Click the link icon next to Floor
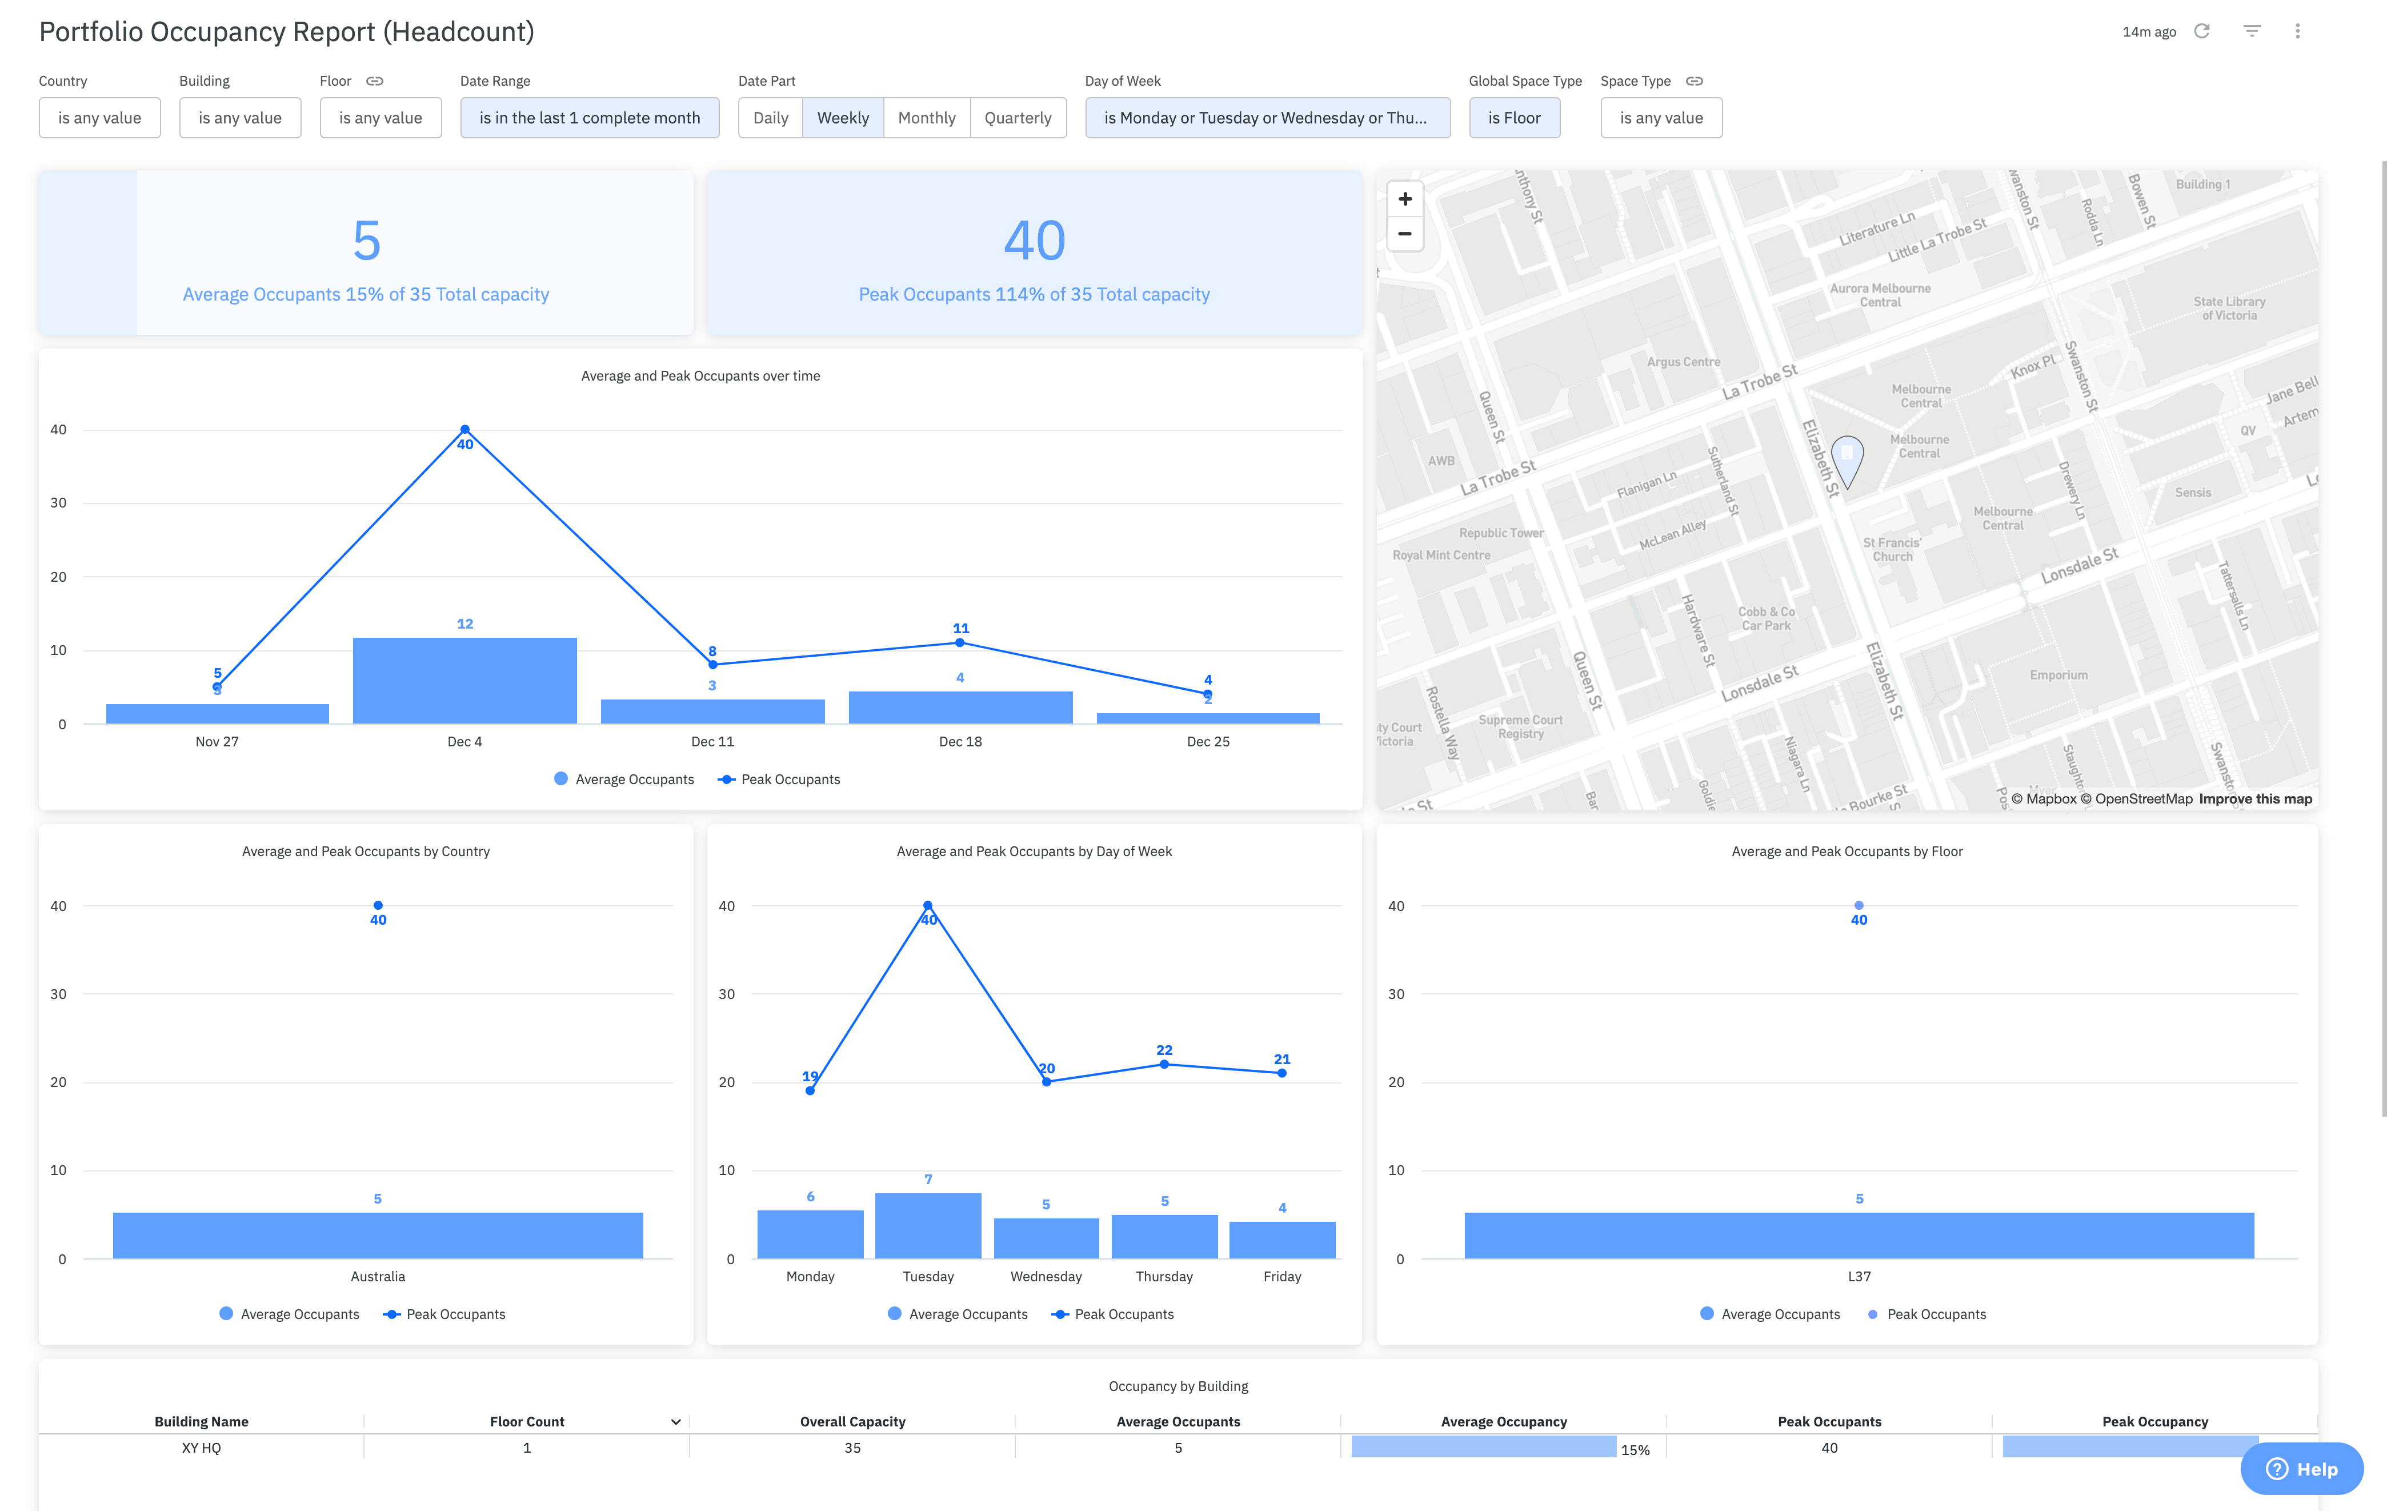 375,81
